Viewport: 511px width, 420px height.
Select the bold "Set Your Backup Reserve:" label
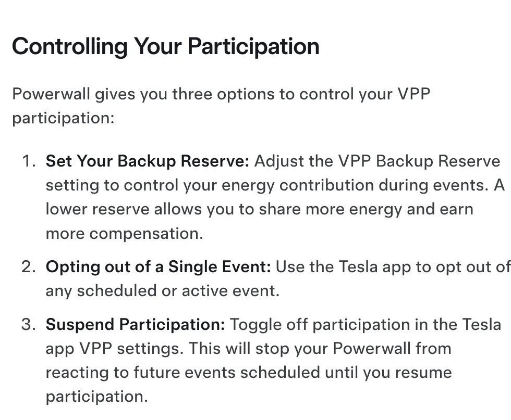147,161
